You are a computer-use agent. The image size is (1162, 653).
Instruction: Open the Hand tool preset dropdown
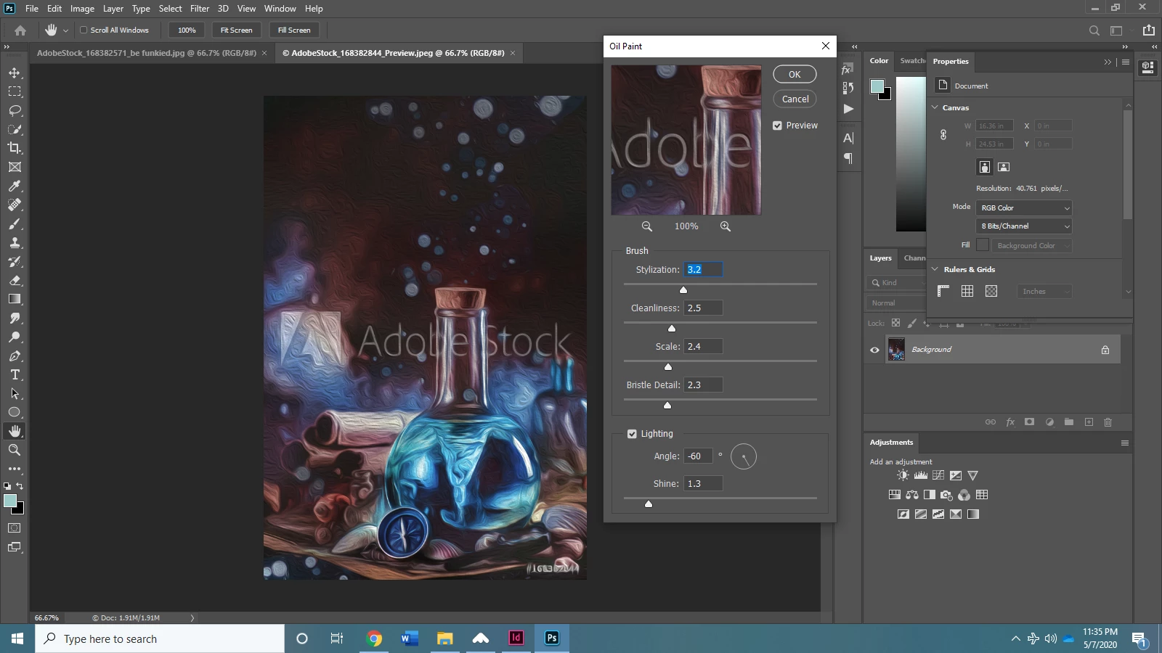[x=65, y=30]
